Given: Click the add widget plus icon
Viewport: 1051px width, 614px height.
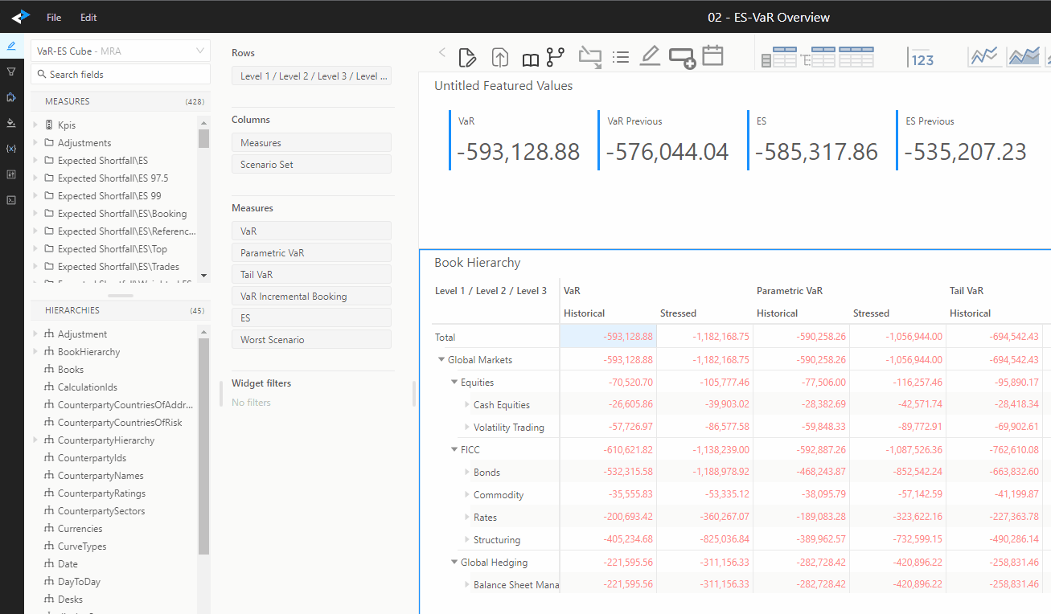Looking at the screenshot, I should [x=682, y=58].
